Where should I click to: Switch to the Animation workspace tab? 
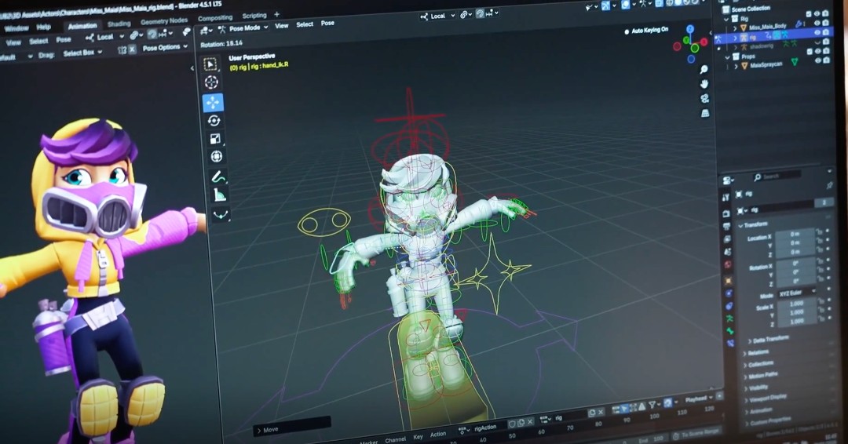(82, 25)
